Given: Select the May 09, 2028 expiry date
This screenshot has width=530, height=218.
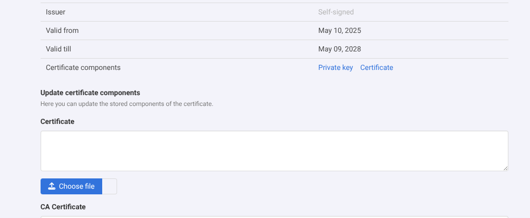Looking at the screenshot, I should [x=339, y=49].
